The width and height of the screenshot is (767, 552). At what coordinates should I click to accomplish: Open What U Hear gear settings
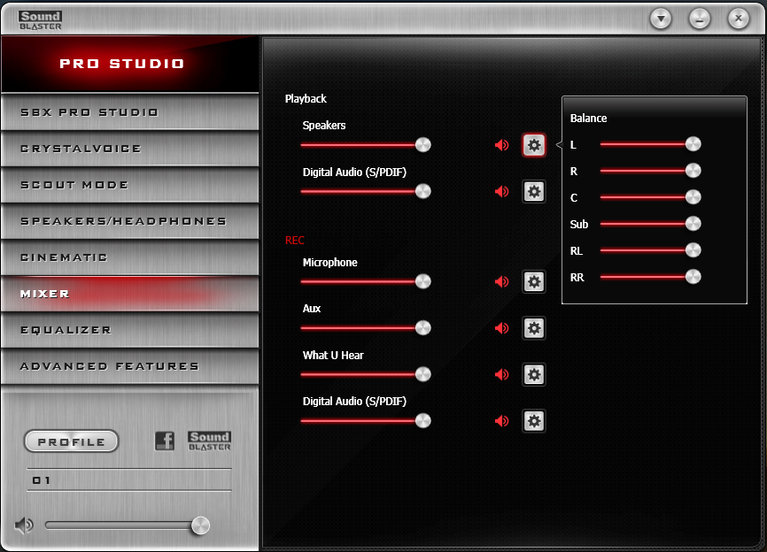pos(534,375)
